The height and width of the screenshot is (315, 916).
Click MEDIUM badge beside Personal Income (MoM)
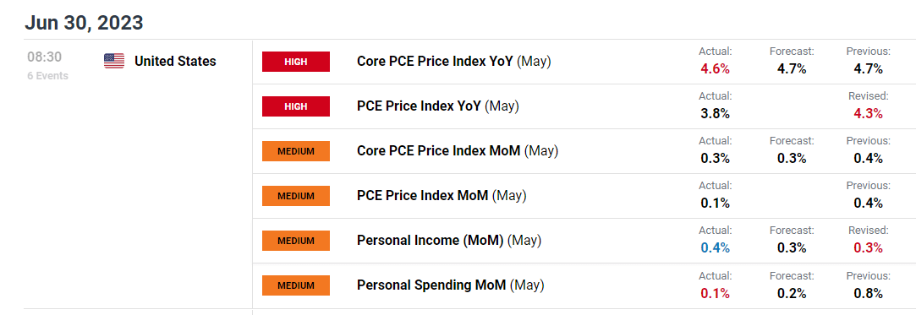click(x=296, y=241)
